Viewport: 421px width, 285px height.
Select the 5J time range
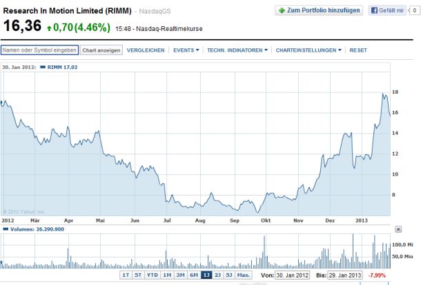[229, 275]
